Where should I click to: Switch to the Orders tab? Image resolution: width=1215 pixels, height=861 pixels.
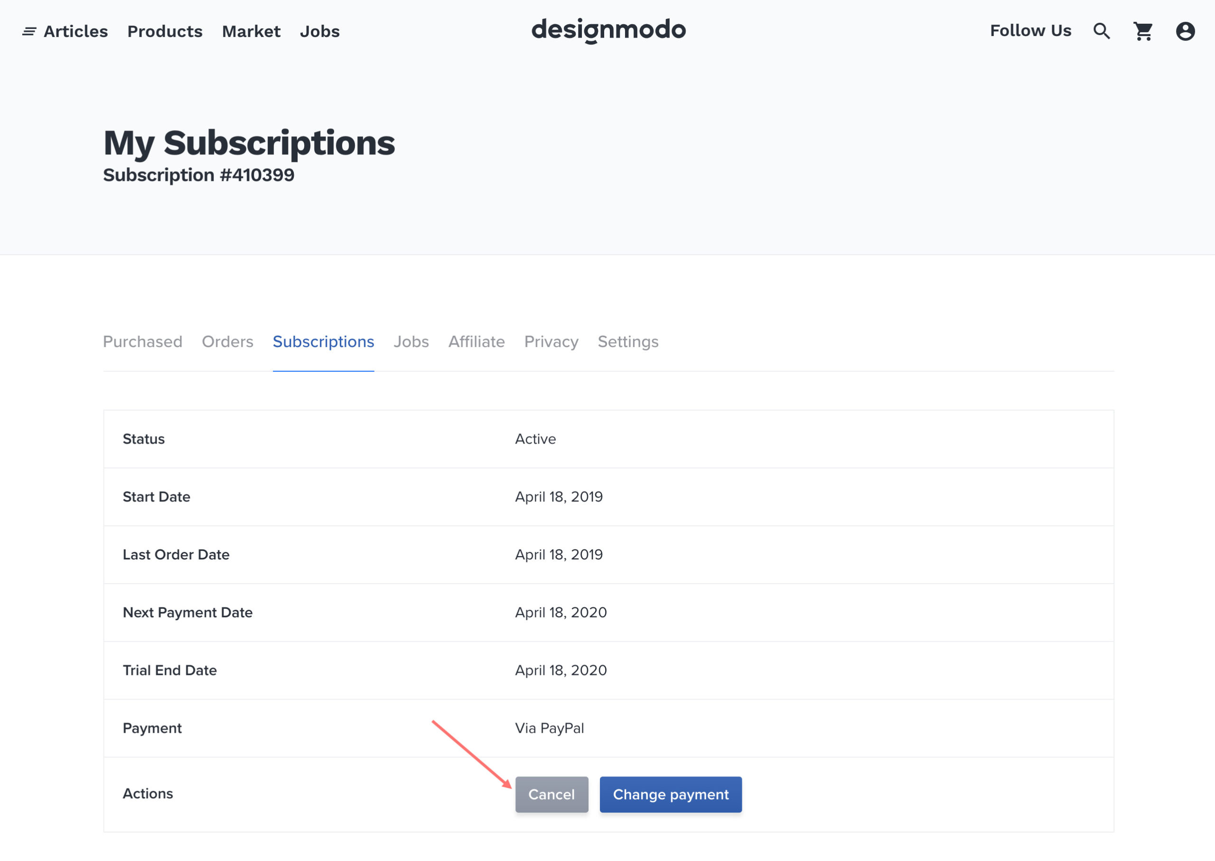coord(227,341)
